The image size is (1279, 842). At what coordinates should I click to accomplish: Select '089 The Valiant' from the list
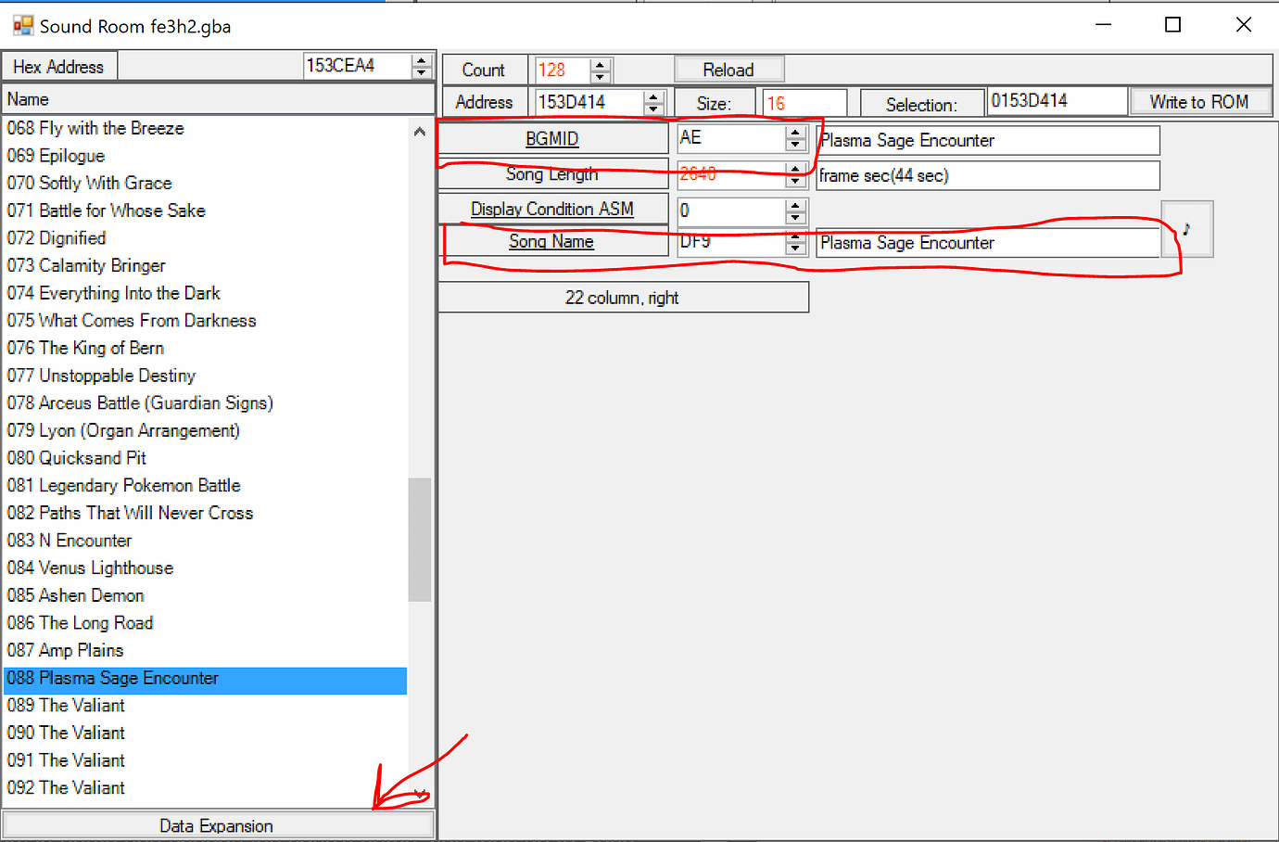[x=139, y=705]
